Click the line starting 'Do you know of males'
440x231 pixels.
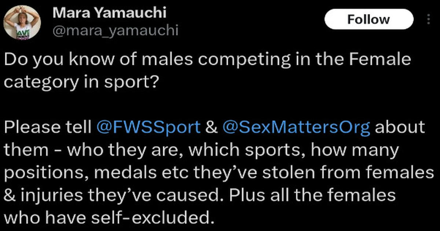[208, 60]
